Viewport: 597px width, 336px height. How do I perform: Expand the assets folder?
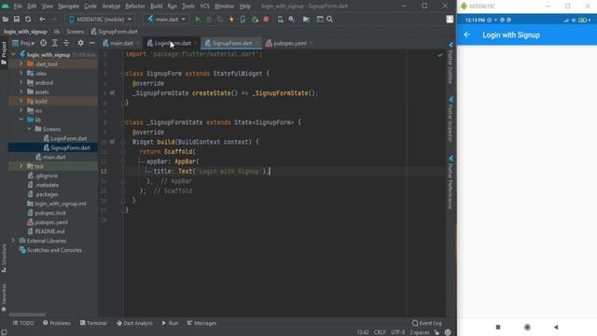click(21, 91)
